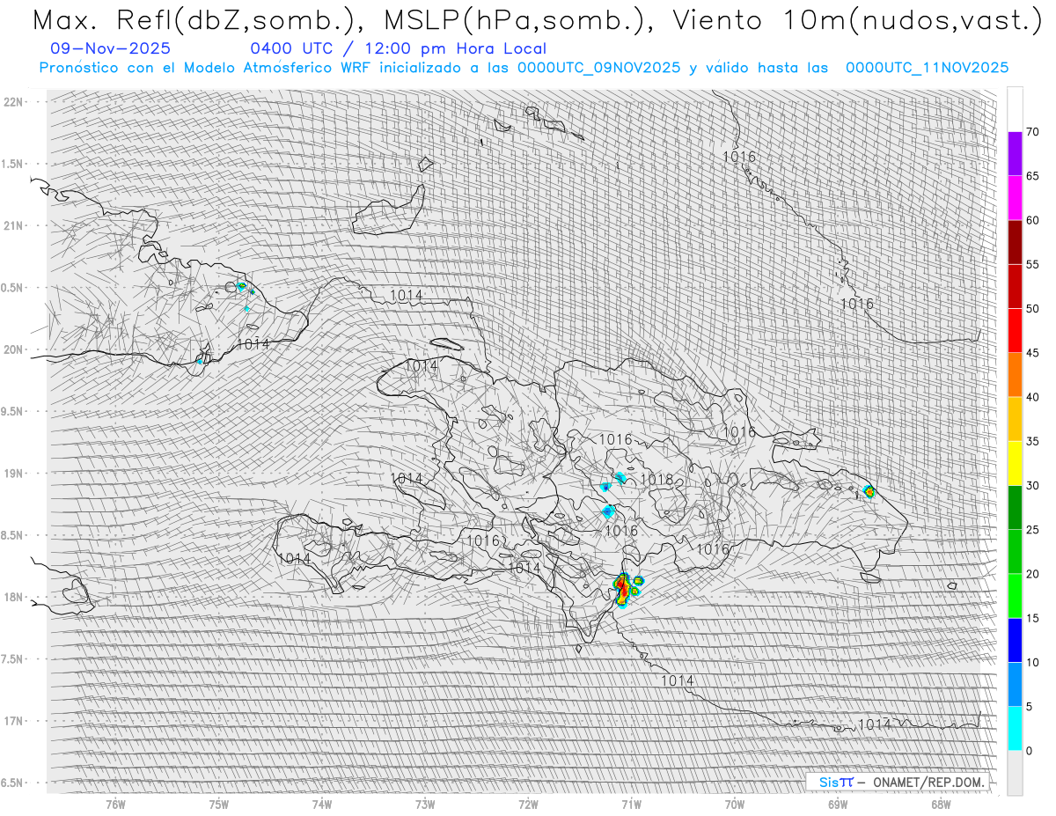Select the orange 40-45 dBZ legend band
Viewport: 1056px width, 816px height.
[x=1015, y=375]
